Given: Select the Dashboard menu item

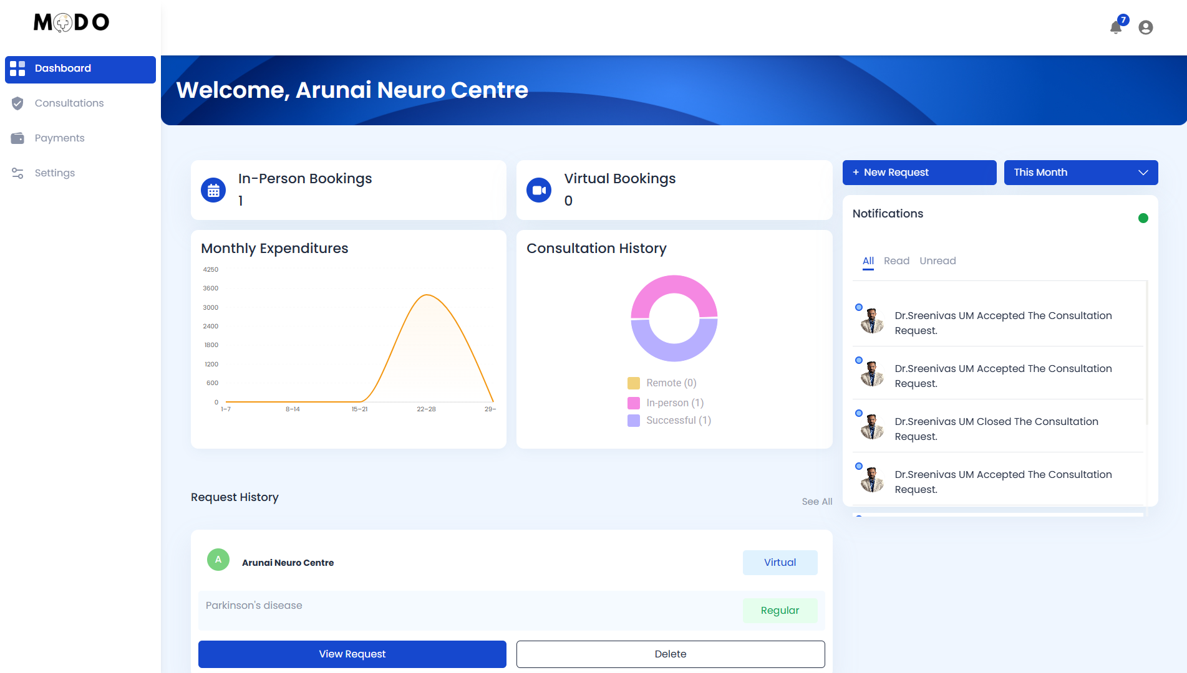Looking at the screenshot, I should (x=80, y=69).
